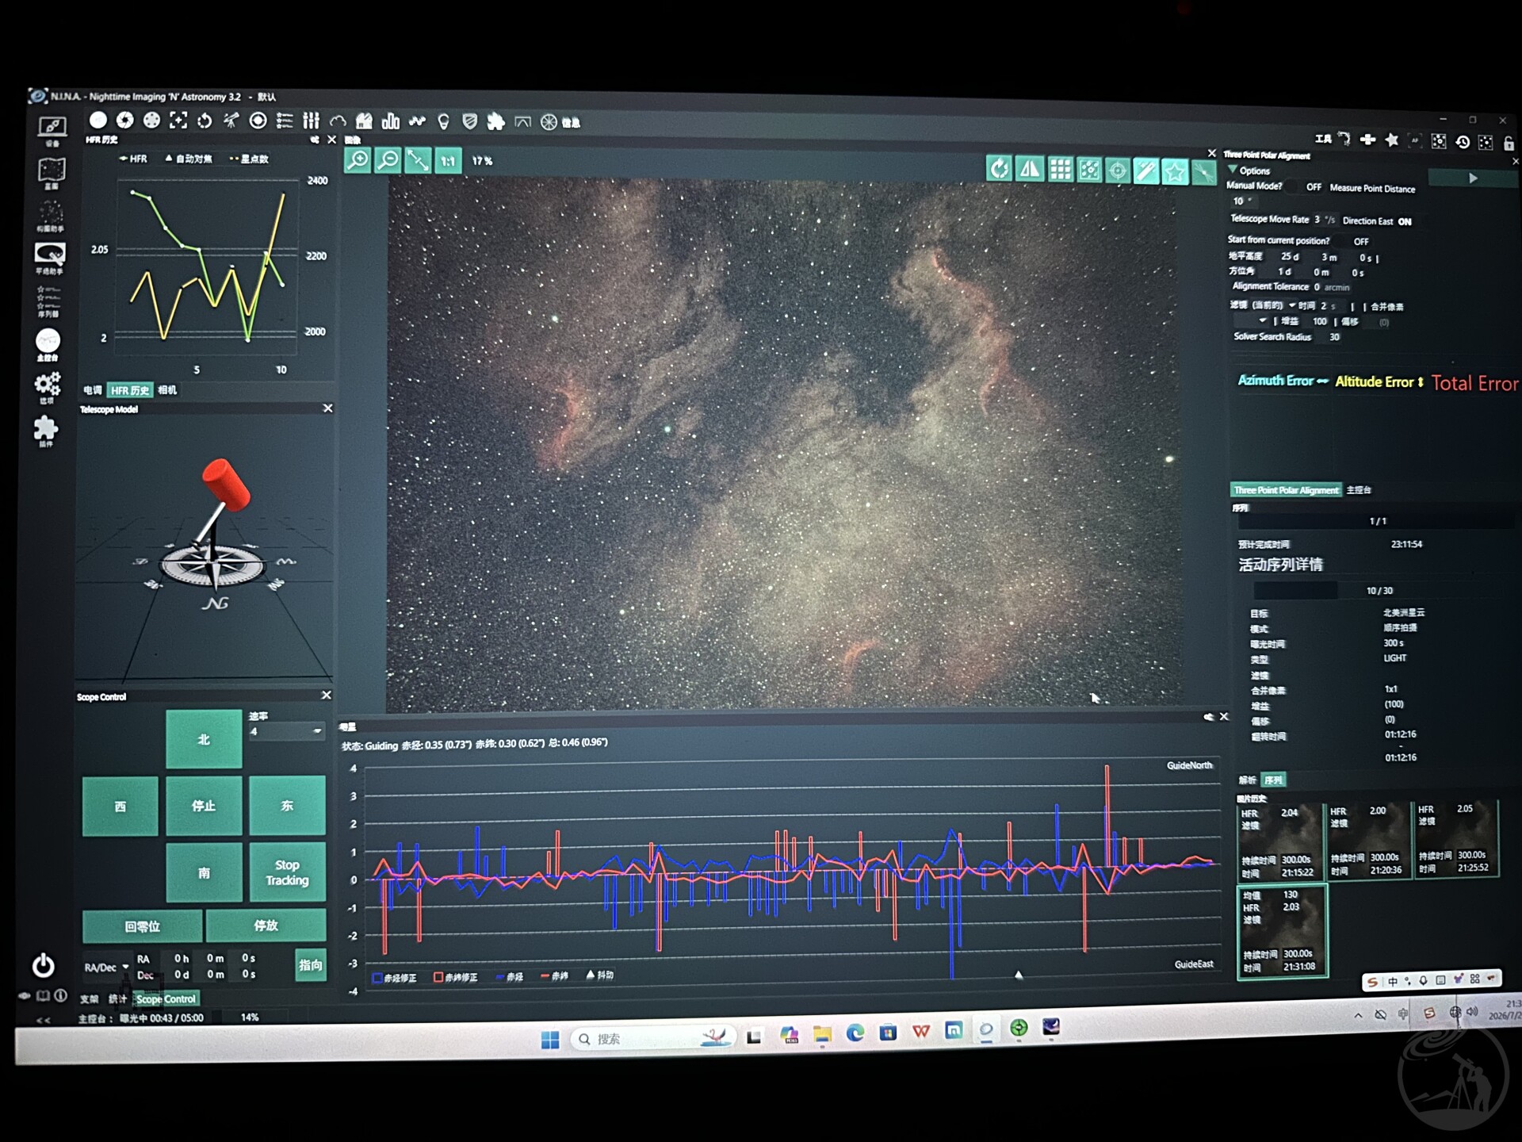
Task: Select the HFR 2.03 image history thumbnail
Action: click(x=1282, y=932)
